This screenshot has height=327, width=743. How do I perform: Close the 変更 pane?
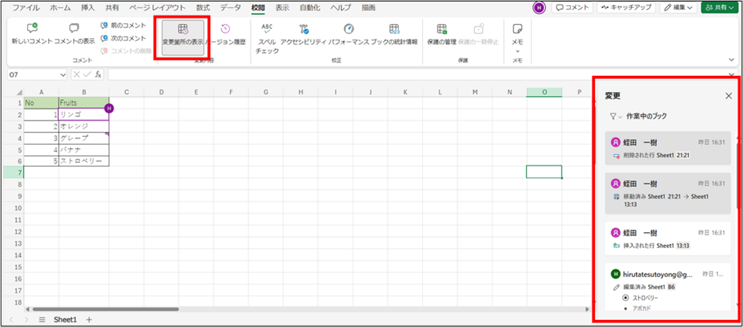coord(729,96)
